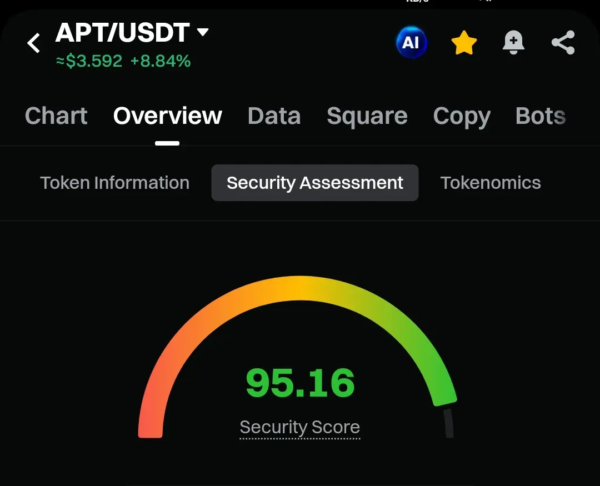Open APT/USDT pair selector dropdown
This screenshot has width=600, height=486.
coord(132,32)
